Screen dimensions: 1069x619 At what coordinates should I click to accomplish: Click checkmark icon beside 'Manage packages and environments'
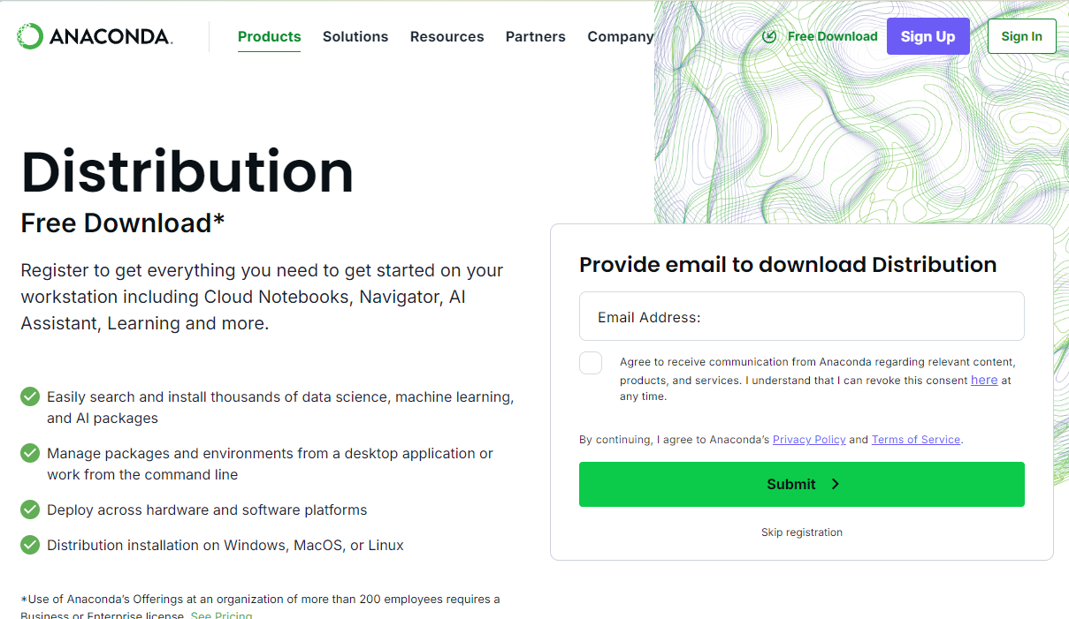point(30,453)
